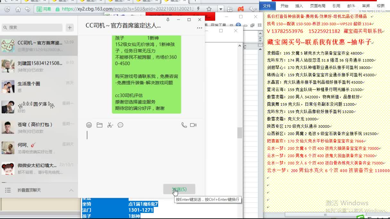This screenshot has height=219, width=390.
Task: Start a voice call with phone icon
Action: pyautogui.click(x=184, y=125)
